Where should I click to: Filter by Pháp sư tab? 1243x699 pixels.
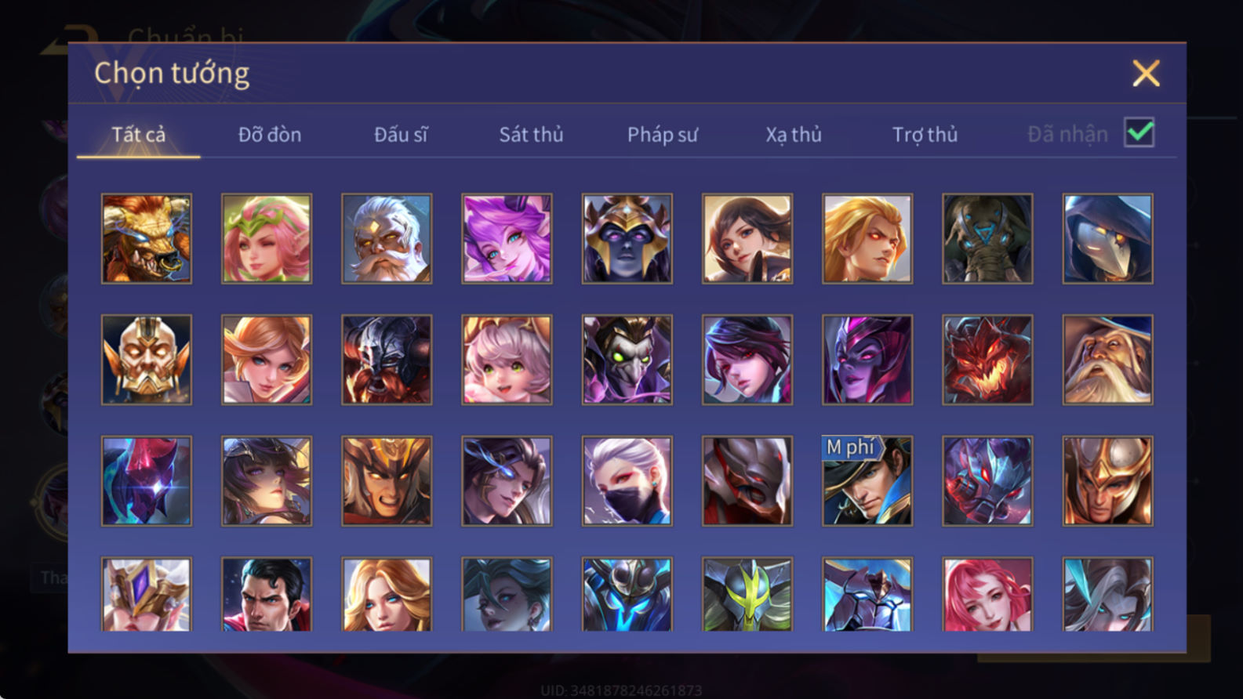662,135
